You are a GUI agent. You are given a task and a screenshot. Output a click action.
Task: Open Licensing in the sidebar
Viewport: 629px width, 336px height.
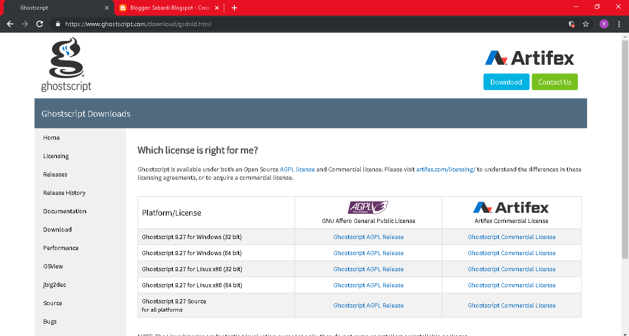click(56, 156)
